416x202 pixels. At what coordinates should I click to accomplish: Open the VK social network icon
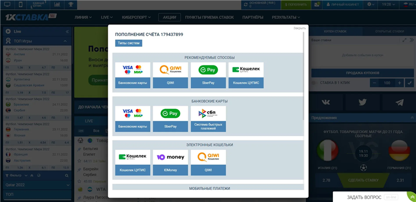pyautogui.click(x=326, y=102)
